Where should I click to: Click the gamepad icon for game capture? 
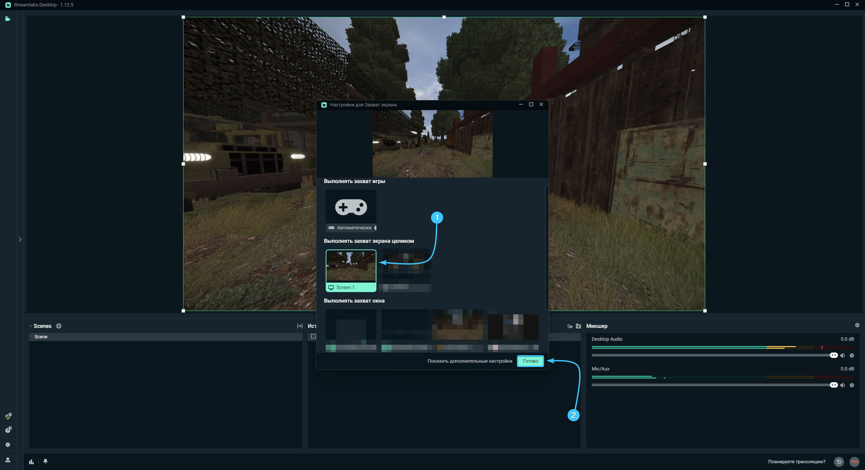(351, 207)
